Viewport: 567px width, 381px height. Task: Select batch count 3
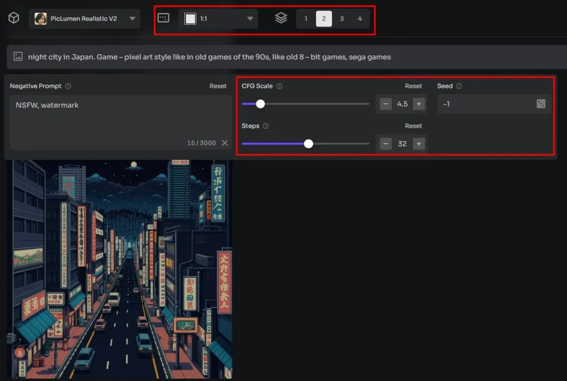[342, 18]
